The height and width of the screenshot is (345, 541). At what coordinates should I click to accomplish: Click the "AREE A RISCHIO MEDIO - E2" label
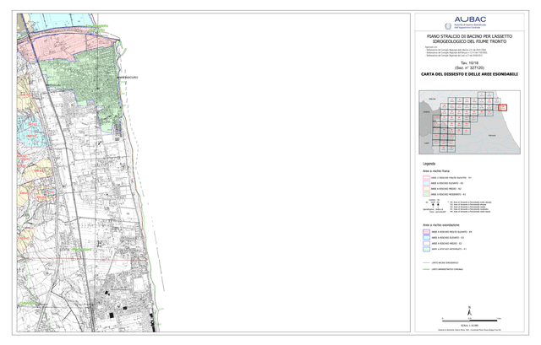446,243
